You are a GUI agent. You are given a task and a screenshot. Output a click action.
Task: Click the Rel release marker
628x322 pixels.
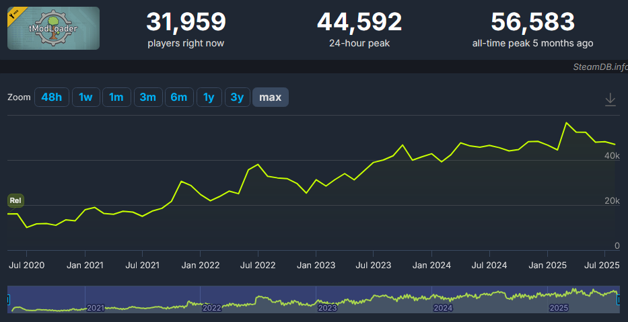pos(15,200)
